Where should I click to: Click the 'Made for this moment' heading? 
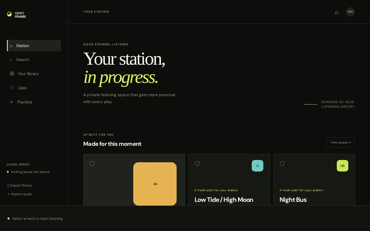(112, 144)
